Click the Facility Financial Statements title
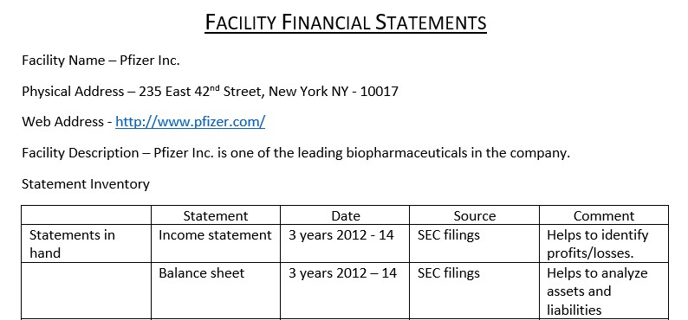The width and height of the screenshot is (688, 320). (x=346, y=22)
